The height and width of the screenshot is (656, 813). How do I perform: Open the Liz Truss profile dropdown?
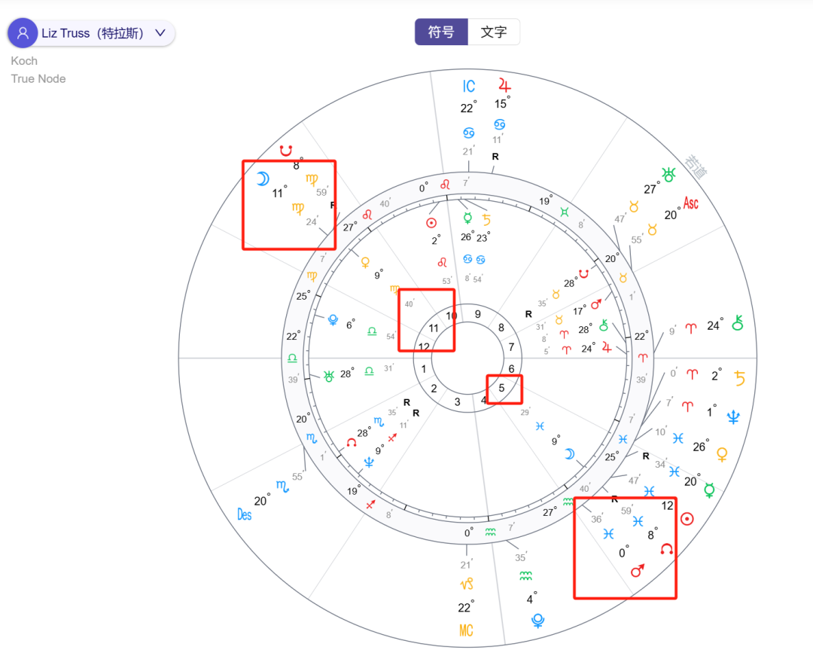pyautogui.click(x=91, y=33)
